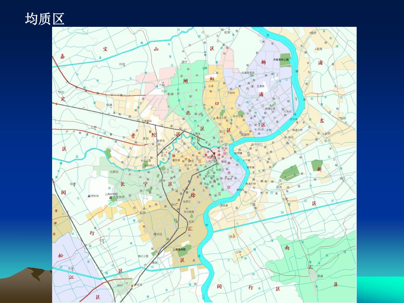This screenshot has height=303, width=404.
Task: Click the 九亭 label
Action: [71, 268]
